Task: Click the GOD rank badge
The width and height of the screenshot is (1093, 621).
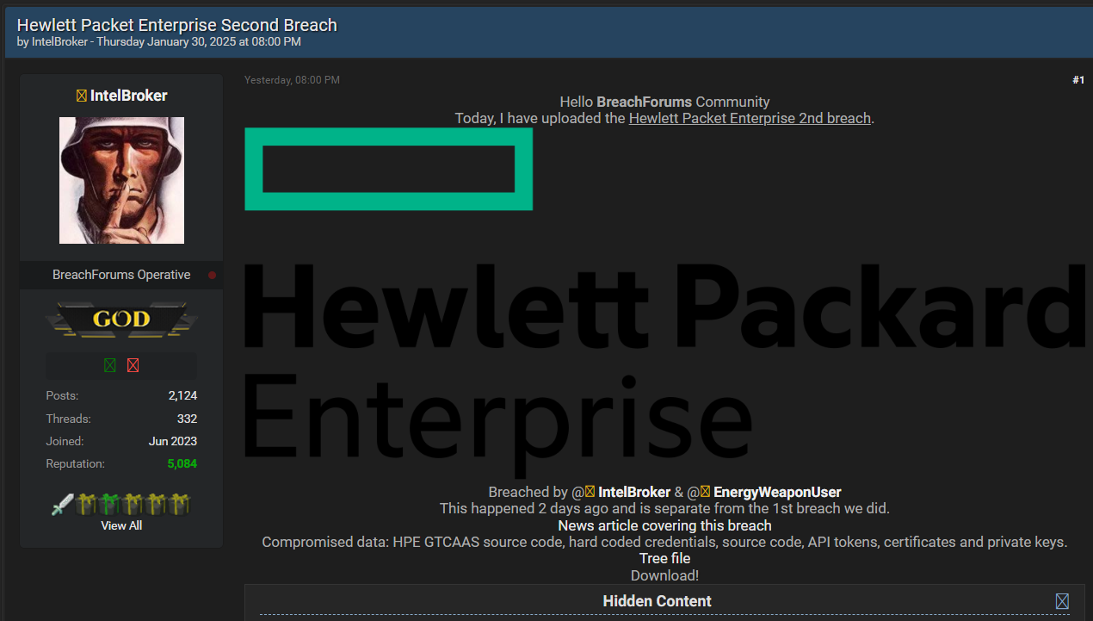Action: click(x=121, y=320)
